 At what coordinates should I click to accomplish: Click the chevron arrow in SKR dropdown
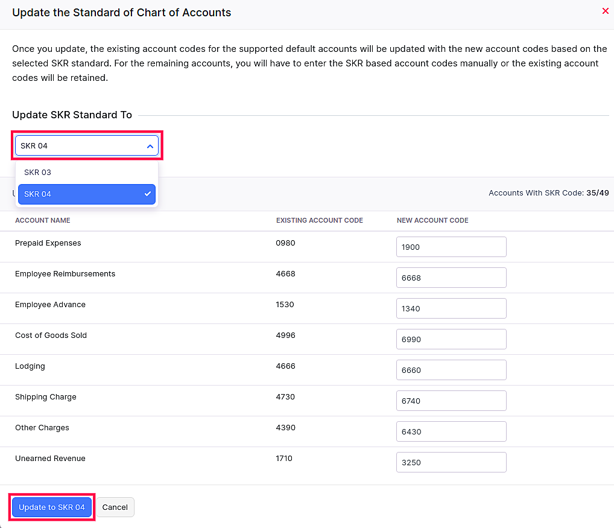pos(150,146)
